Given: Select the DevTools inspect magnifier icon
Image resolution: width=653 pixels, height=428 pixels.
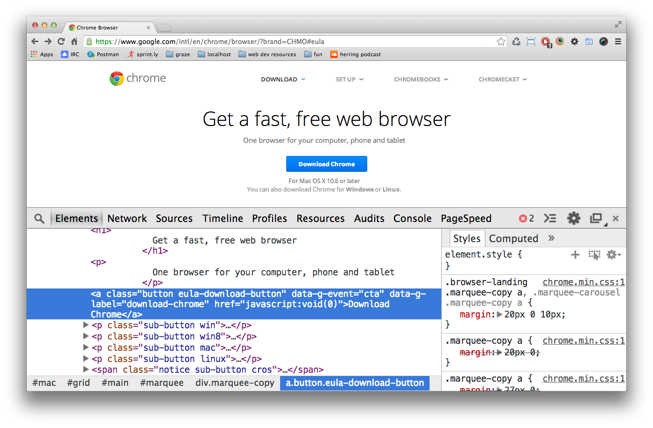Looking at the screenshot, I should [x=39, y=219].
